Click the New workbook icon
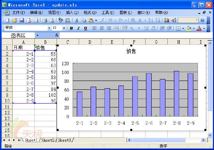This screenshot has width=214, height=150. [x=7, y=20]
